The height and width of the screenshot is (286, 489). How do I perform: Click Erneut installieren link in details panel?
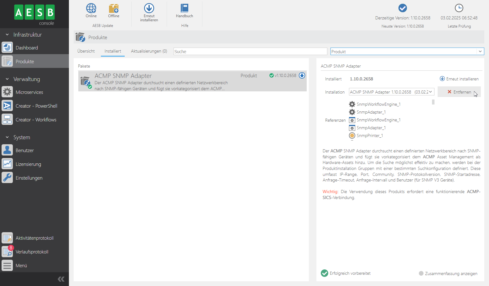[x=459, y=79]
